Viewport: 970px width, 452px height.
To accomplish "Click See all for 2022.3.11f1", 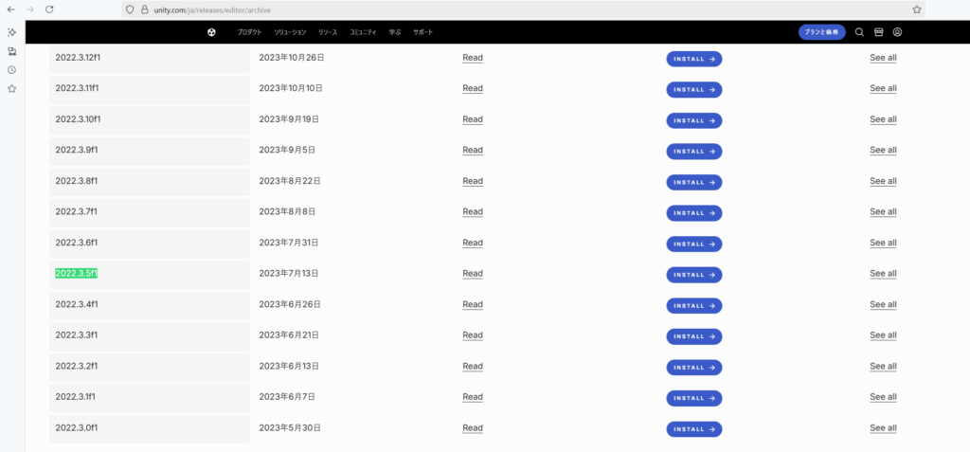I will (x=883, y=88).
